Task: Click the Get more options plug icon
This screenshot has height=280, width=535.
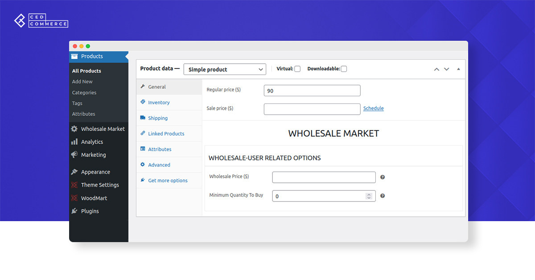Action: click(143, 180)
